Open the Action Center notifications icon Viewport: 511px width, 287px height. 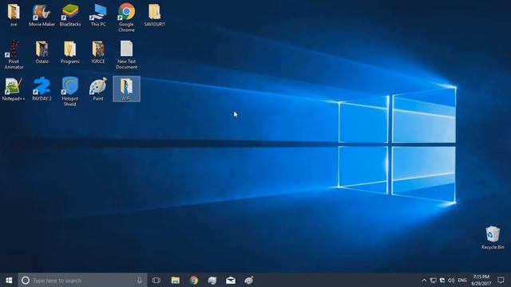[501, 280]
